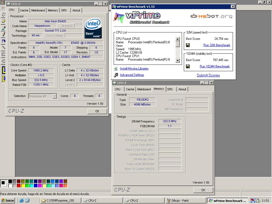
Task: Pick the yellow color swatch in bottom row
Action: click(x=23, y=186)
